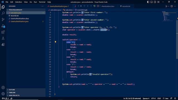Select calculator.java in the Explorer
The image size is (178, 100).
[x=26, y=13]
